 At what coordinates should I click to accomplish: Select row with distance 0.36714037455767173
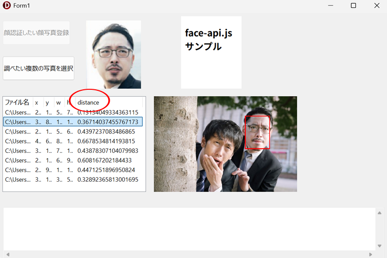[73, 122]
